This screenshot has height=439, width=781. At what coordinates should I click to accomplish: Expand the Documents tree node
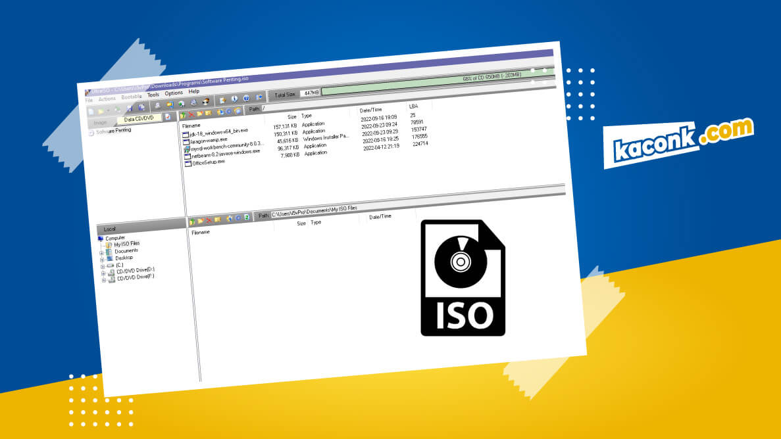[102, 253]
